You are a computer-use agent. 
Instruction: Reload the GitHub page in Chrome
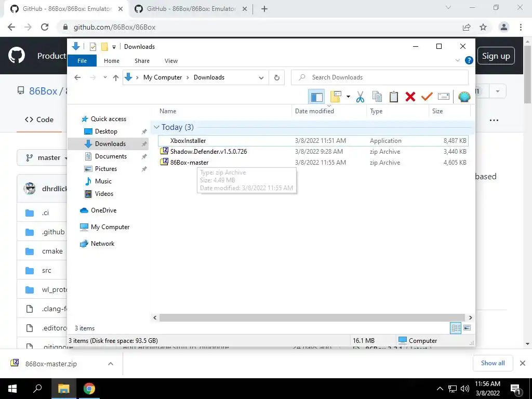click(45, 27)
